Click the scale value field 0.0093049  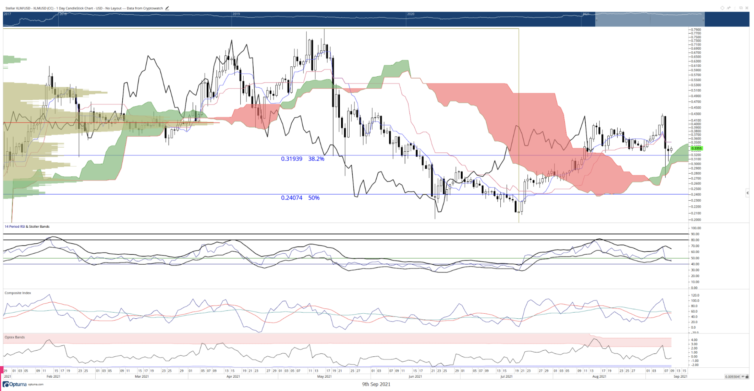pos(732,377)
